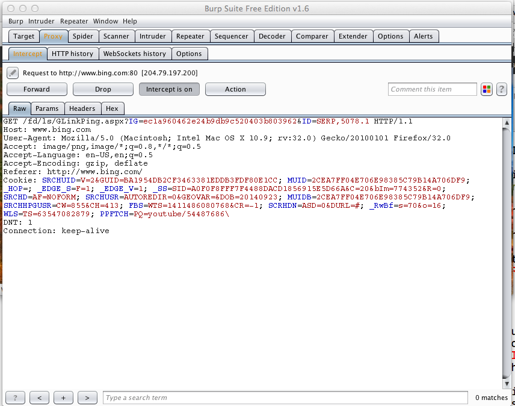
Task: Open the Repeater menu in menu bar
Action: point(74,21)
